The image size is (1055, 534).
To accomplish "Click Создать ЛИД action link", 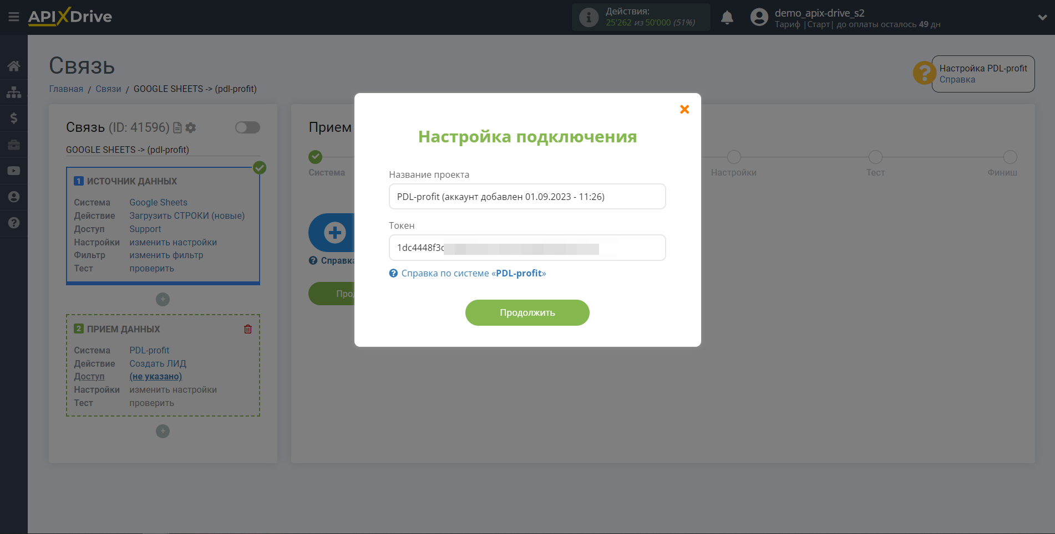I will (x=158, y=363).
